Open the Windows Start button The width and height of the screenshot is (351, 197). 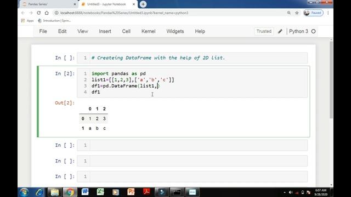(24, 192)
